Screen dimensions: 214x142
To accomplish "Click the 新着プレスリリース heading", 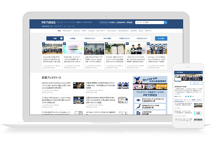I will [51, 78].
